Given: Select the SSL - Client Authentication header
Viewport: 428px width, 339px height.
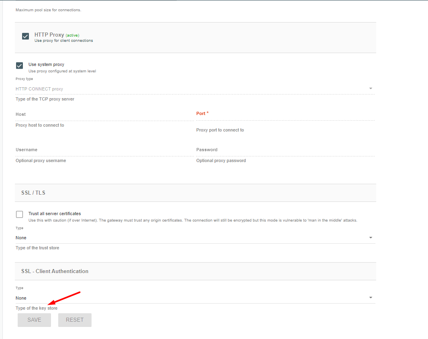Looking at the screenshot, I should coord(55,271).
